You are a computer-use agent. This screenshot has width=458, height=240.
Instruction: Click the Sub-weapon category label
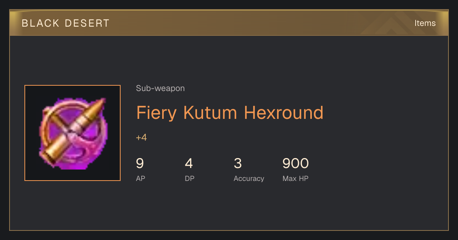coord(160,88)
